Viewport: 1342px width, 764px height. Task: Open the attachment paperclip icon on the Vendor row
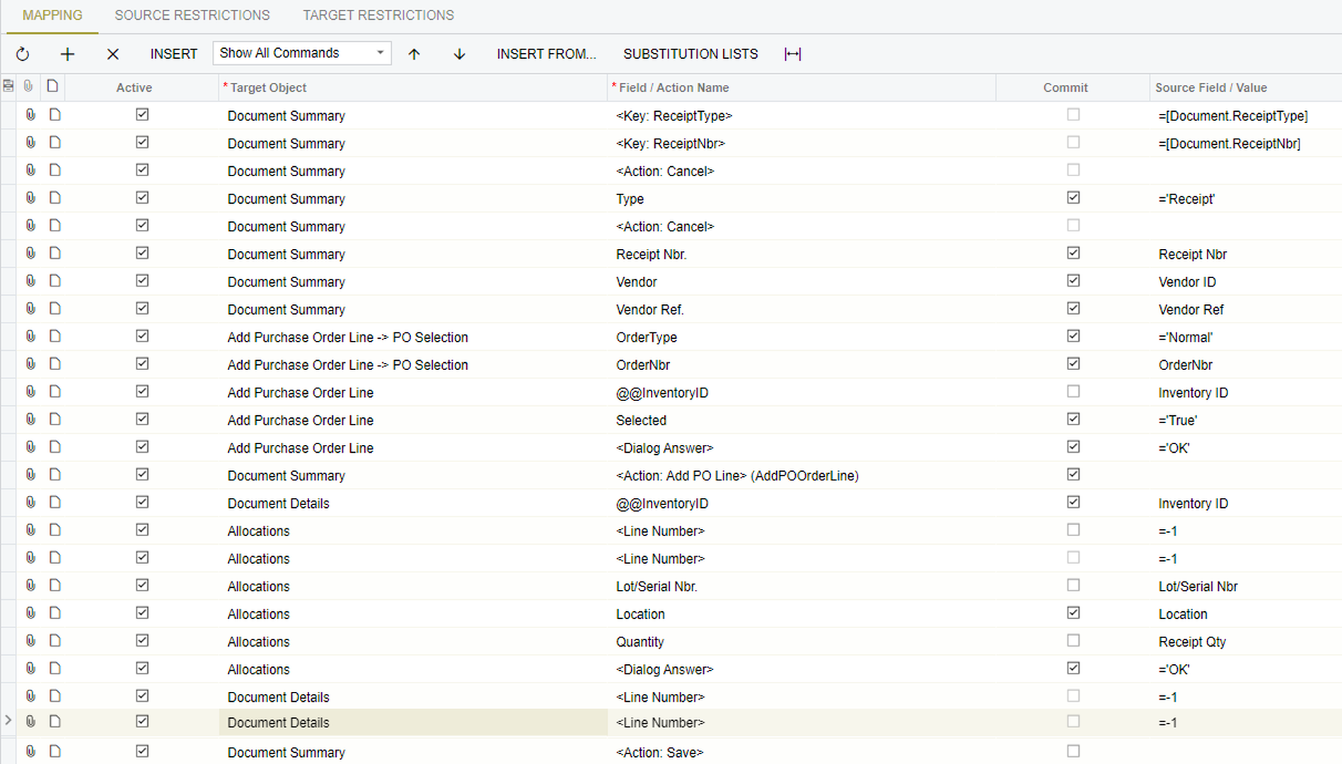30,281
